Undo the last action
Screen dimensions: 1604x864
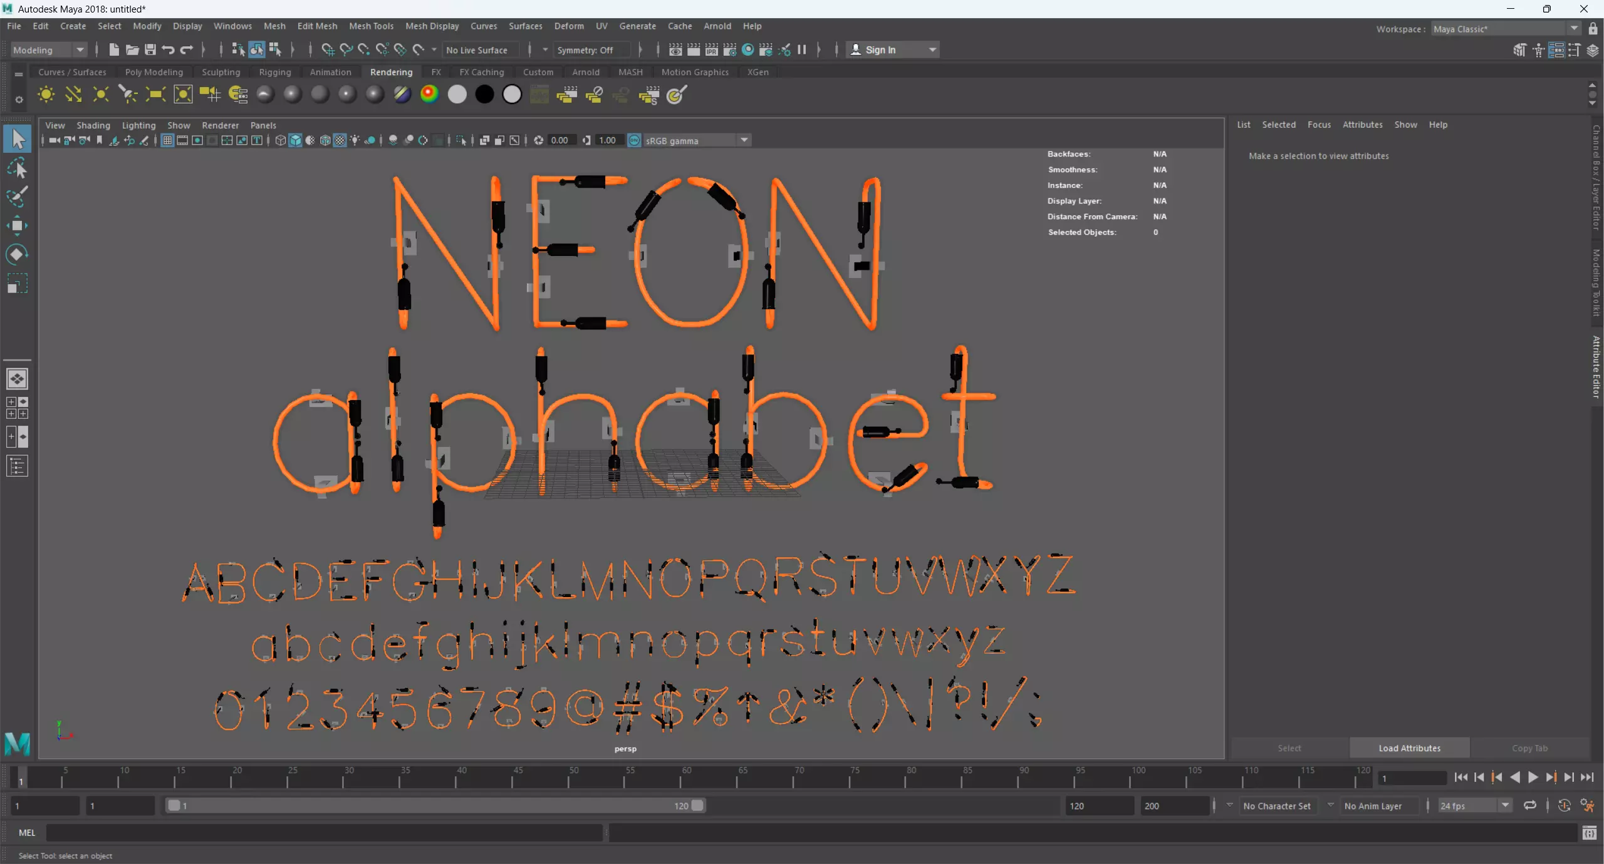168,50
